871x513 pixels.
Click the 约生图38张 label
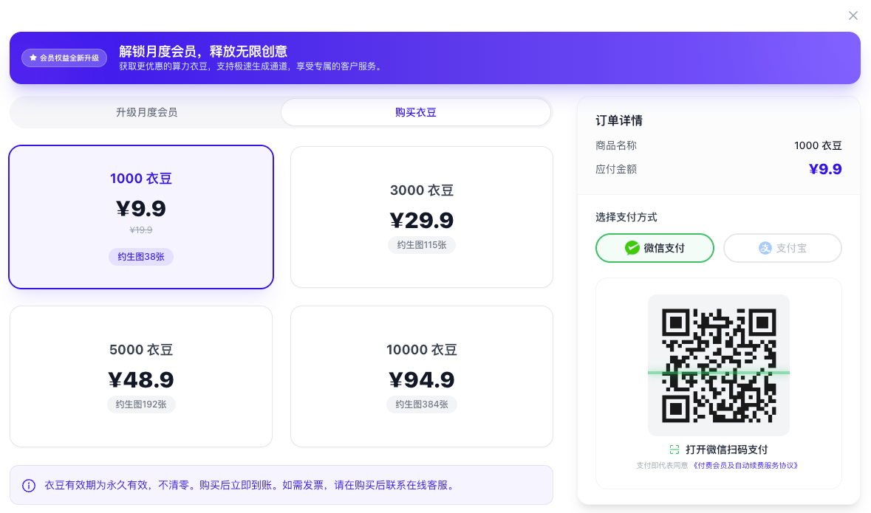[141, 257]
